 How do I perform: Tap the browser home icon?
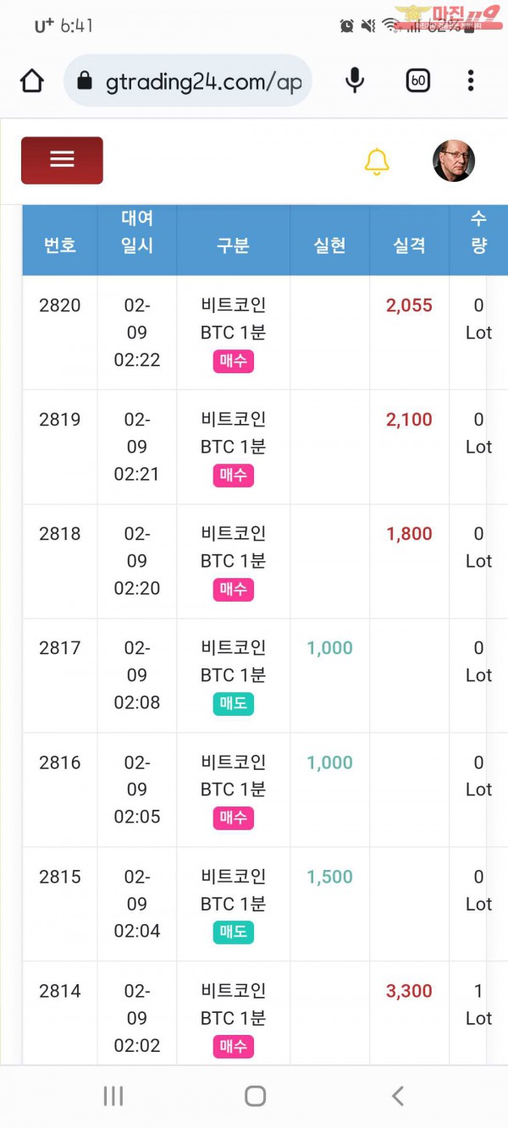(x=31, y=81)
